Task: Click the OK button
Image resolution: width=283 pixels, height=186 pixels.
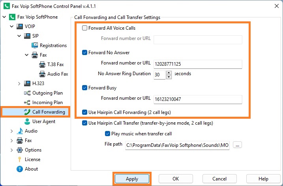Action: tap(176, 179)
